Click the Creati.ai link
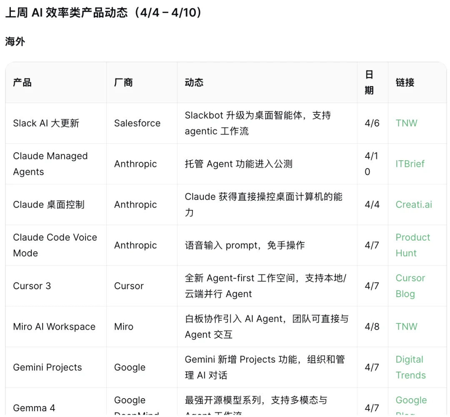The height and width of the screenshot is (417, 450). (413, 204)
